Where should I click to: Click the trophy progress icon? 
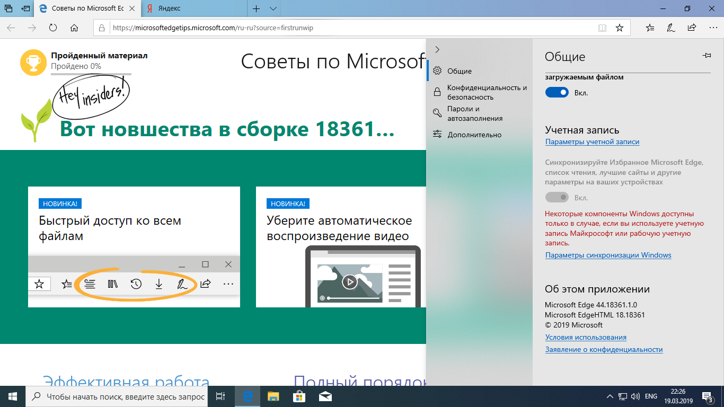coord(33,63)
